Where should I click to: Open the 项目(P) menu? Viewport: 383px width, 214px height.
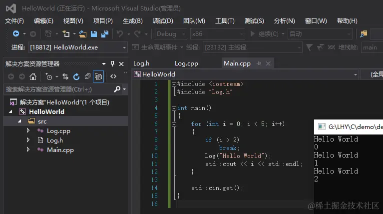point(103,21)
